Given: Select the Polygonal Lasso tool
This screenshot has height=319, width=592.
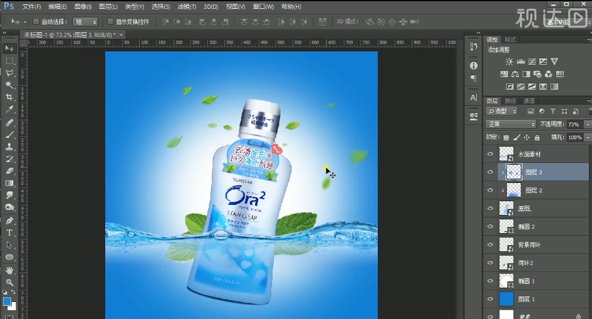Looking at the screenshot, I should click(x=9, y=73).
